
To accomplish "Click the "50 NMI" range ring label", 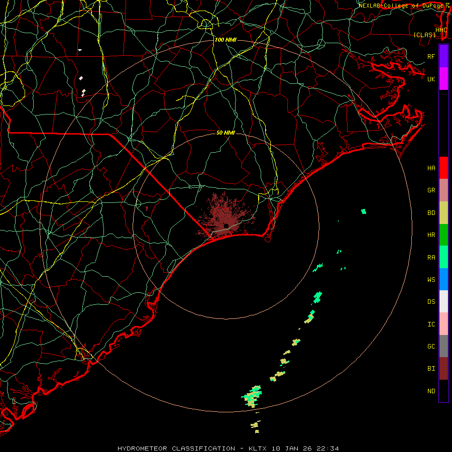I will (x=225, y=133).
